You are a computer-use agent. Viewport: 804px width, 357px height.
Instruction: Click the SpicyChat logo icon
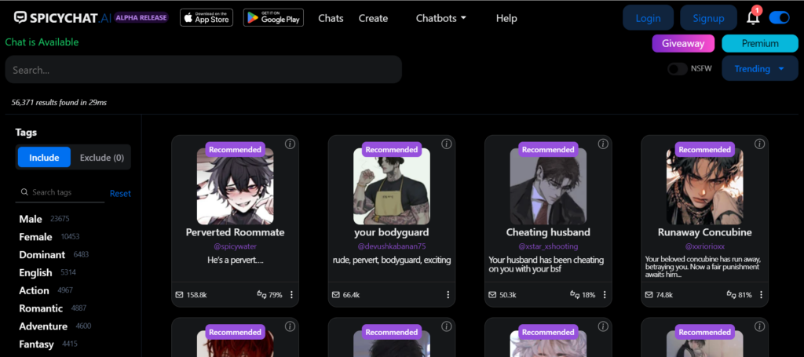pyautogui.click(x=21, y=17)
